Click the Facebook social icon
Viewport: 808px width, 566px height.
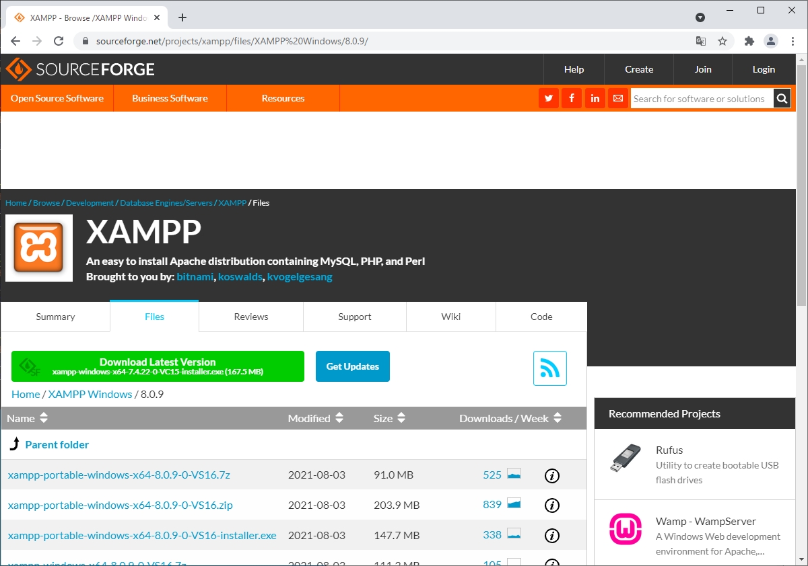[x=572, y=98]
